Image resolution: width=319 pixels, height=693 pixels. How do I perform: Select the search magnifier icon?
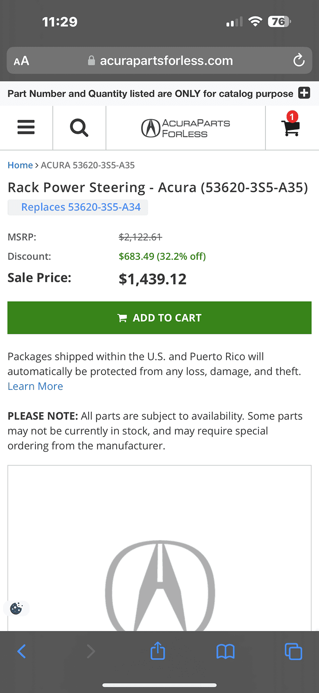[x=79, y=127]
